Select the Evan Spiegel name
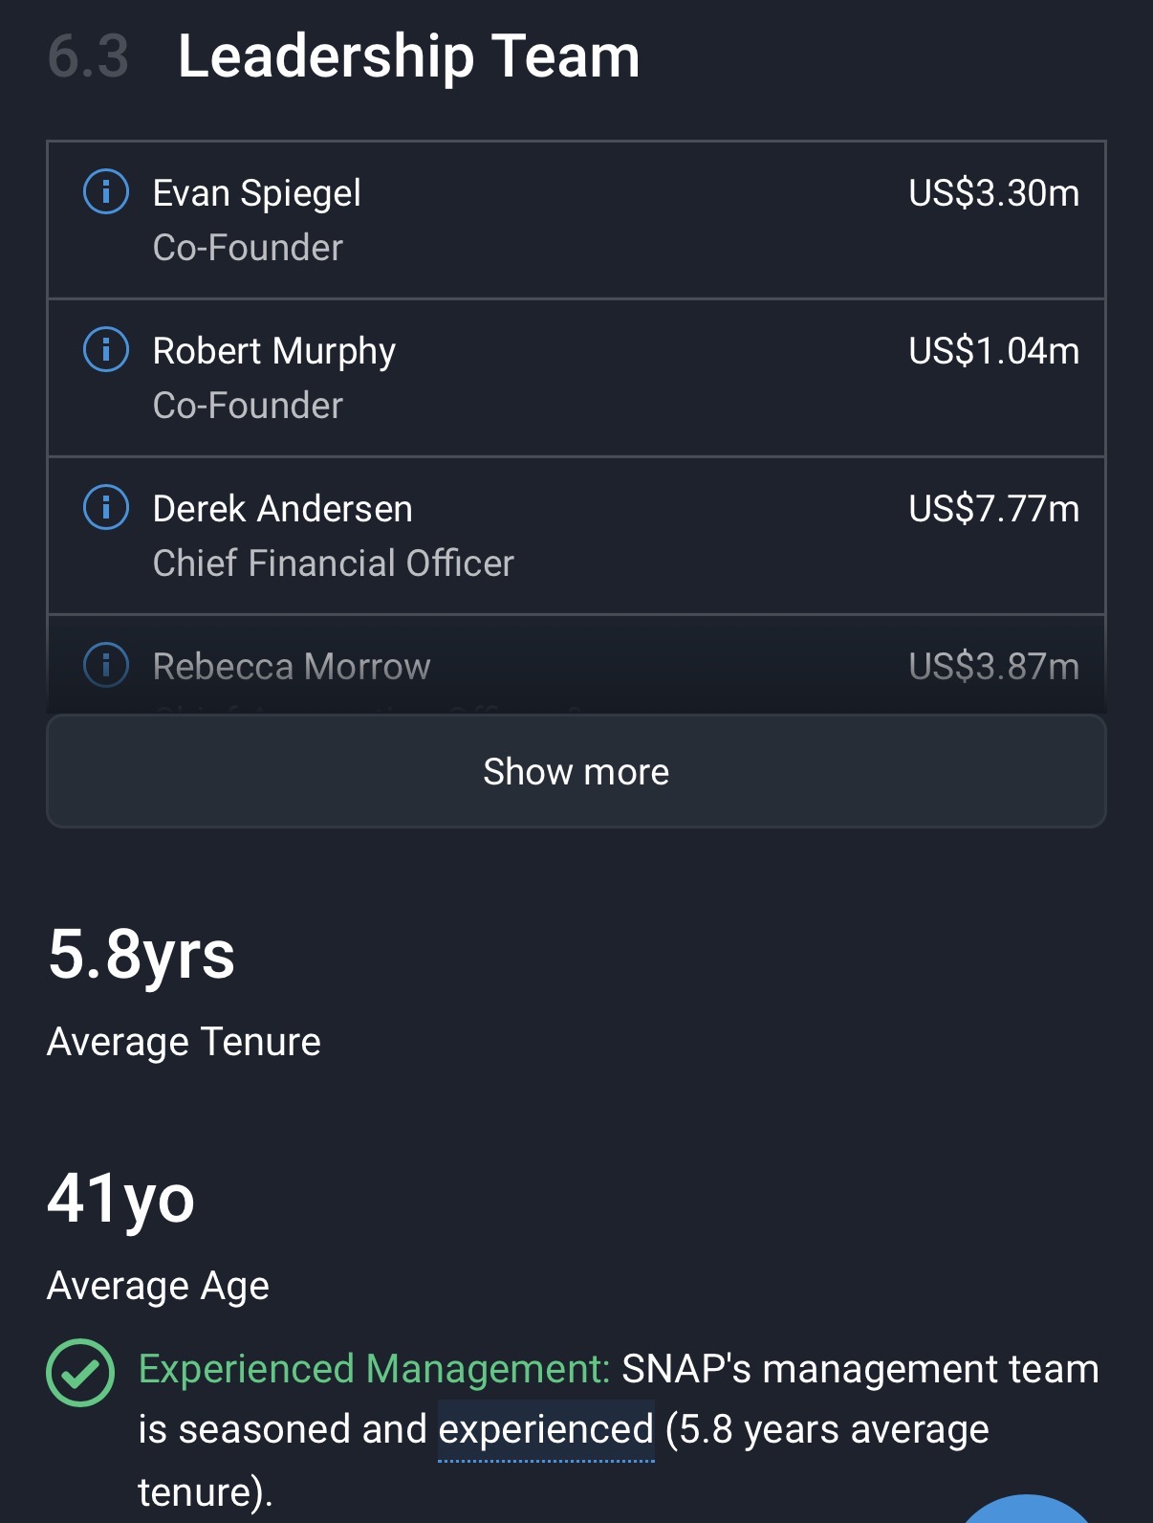This screenshot has width=1153, height=1523. point(256,193)
